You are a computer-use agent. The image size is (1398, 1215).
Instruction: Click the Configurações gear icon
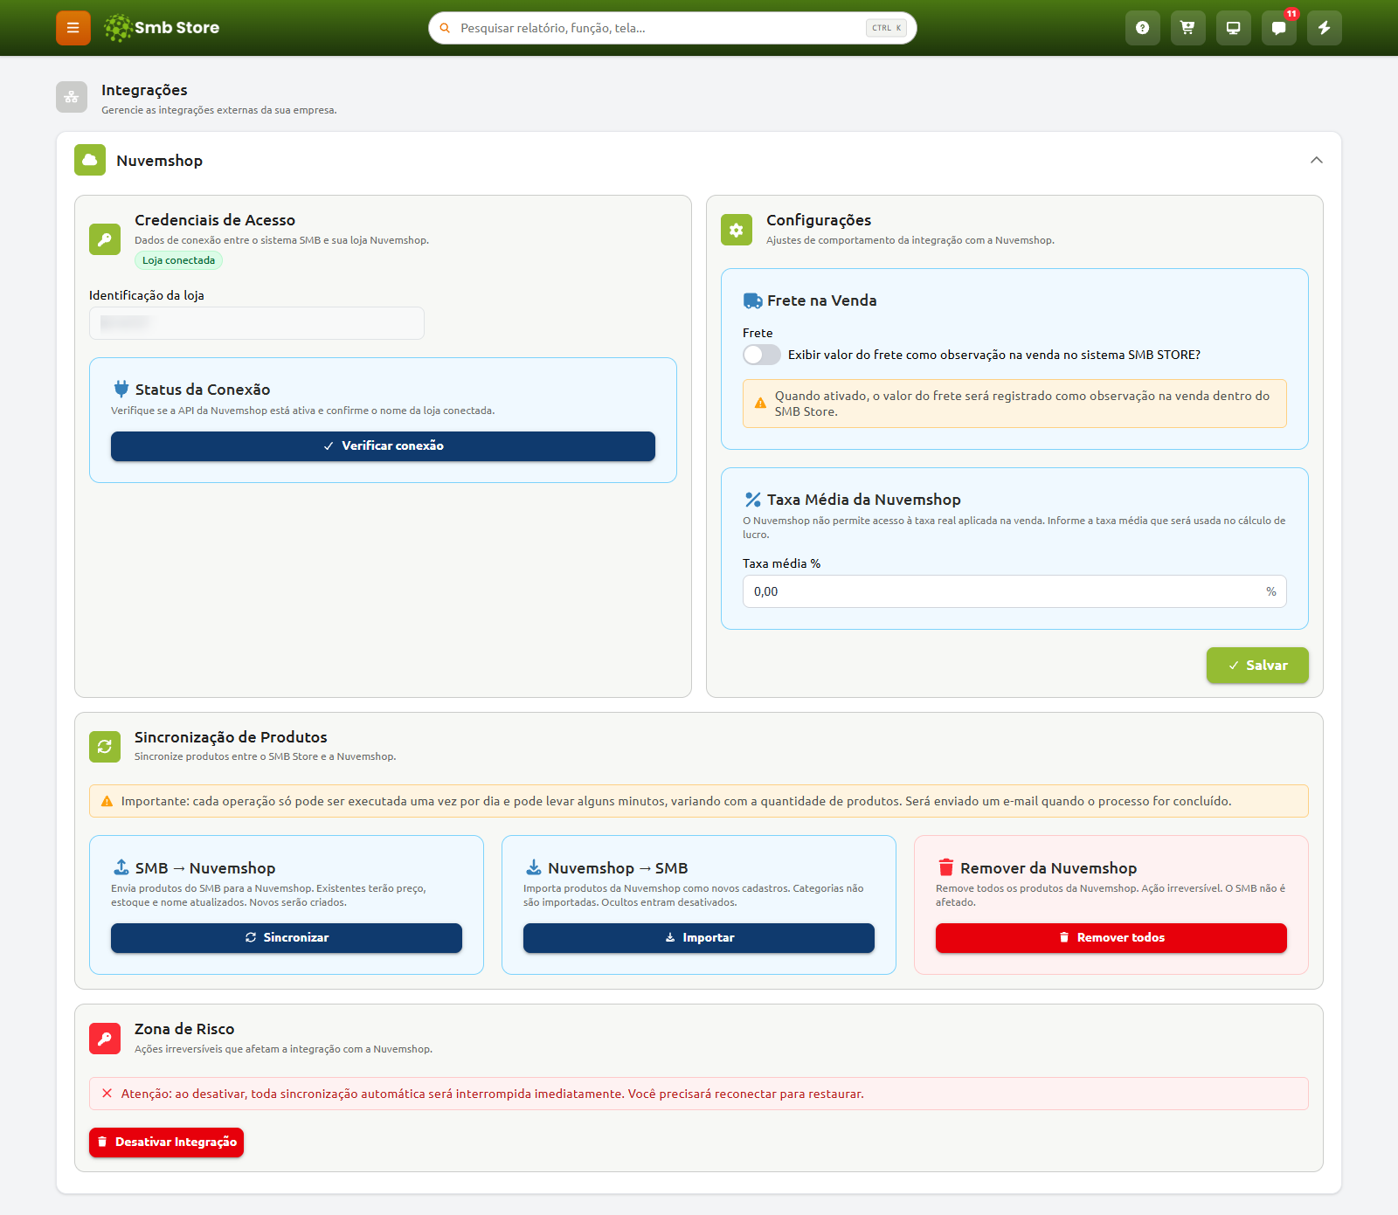click(x=737, y=230)
